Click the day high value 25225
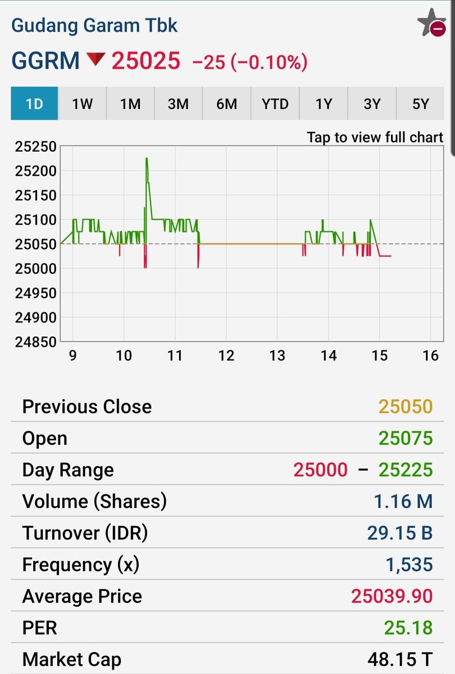 point(406,470)
